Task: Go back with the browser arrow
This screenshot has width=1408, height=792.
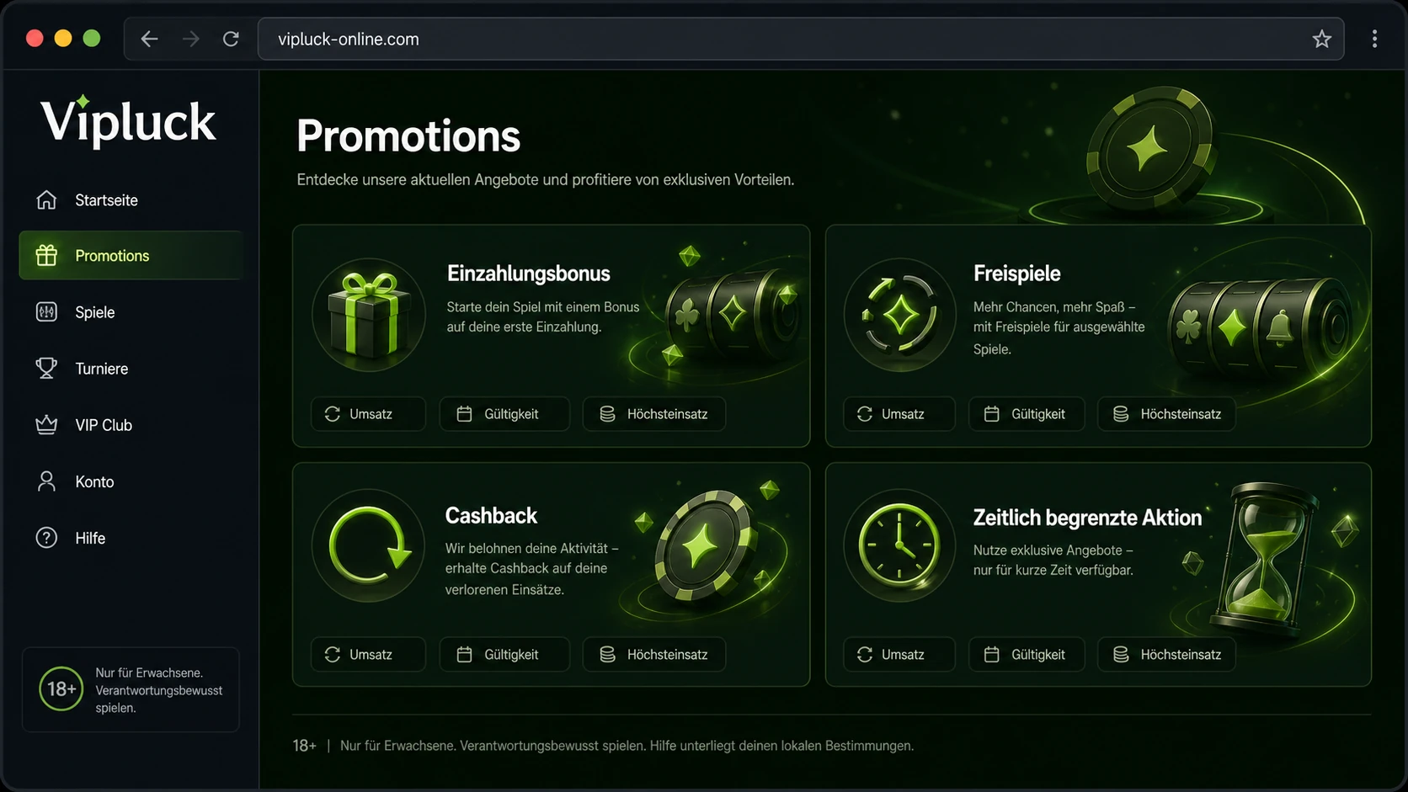Action: pyautogui.click(x=149, y=39)
